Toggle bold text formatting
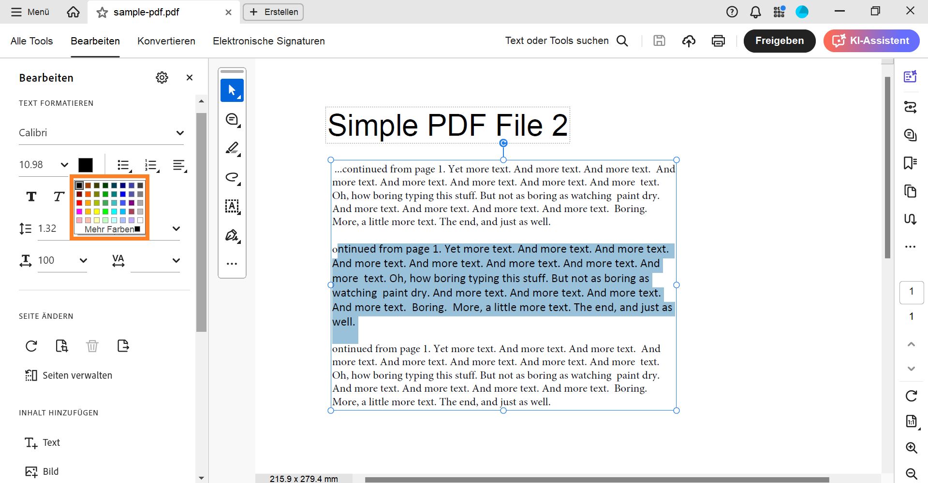928x483 pixels. (31, 197)
